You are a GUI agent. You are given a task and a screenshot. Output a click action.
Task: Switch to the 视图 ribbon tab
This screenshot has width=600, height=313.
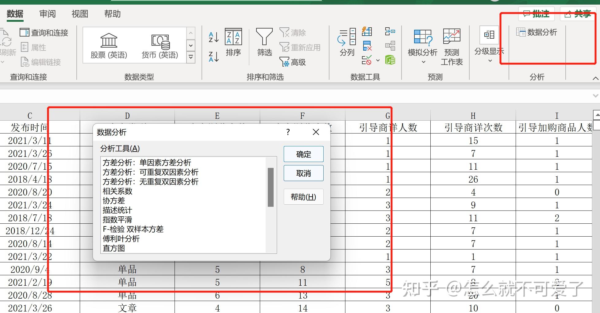[79, 14]
